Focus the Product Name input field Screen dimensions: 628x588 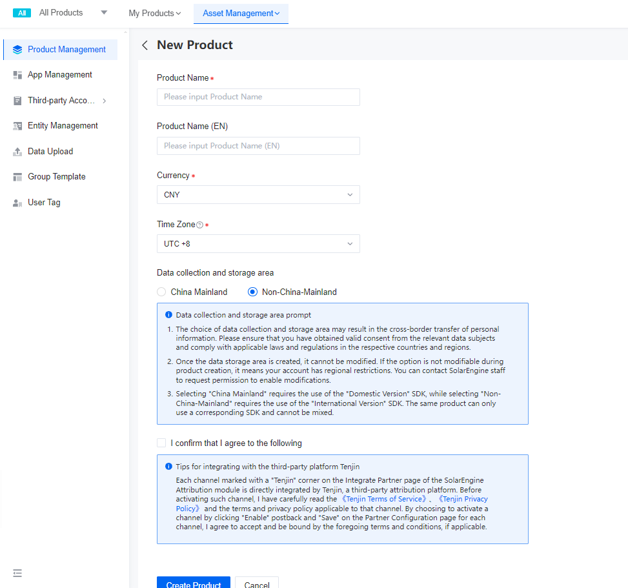tap(258, 97)
